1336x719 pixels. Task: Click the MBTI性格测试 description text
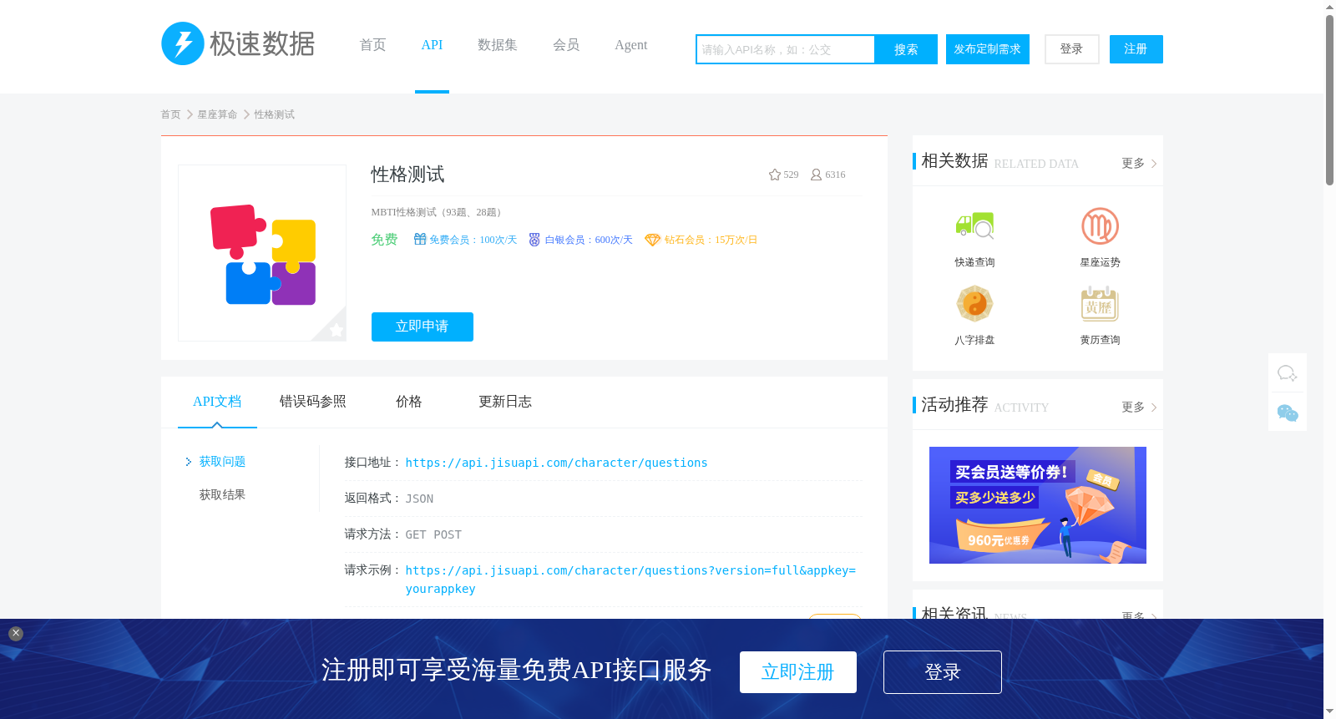437,212
